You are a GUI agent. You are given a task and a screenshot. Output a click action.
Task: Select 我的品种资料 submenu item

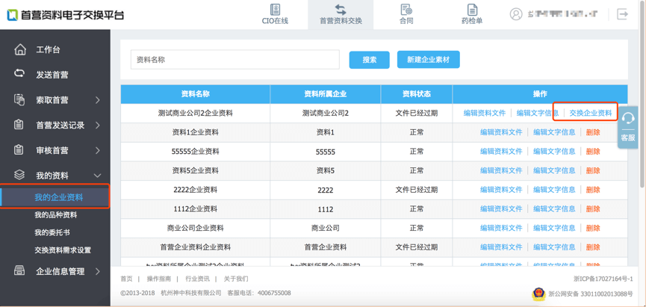tap(55, 214)
